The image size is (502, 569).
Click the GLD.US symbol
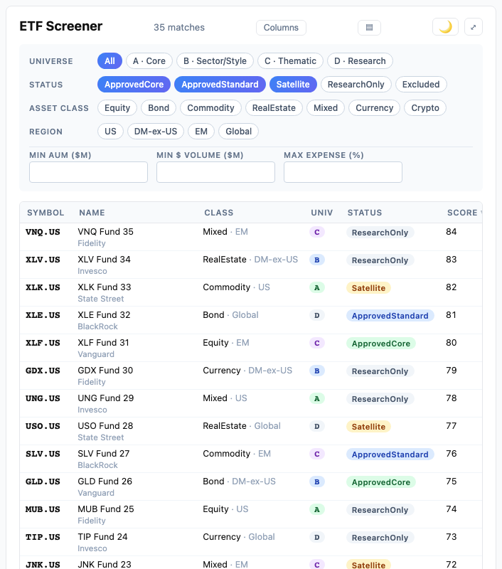[x=43, y=482]
